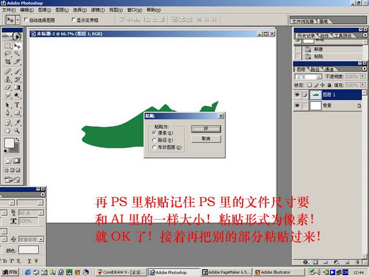Click the 取消 button in paste dialog
The height and width of the screenshot is (277, 369).
pos(206,139)
